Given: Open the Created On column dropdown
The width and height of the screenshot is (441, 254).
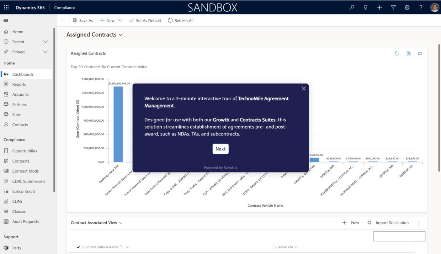Looking at the screenshot, I should pyautogui.click(x=296, y=247).
